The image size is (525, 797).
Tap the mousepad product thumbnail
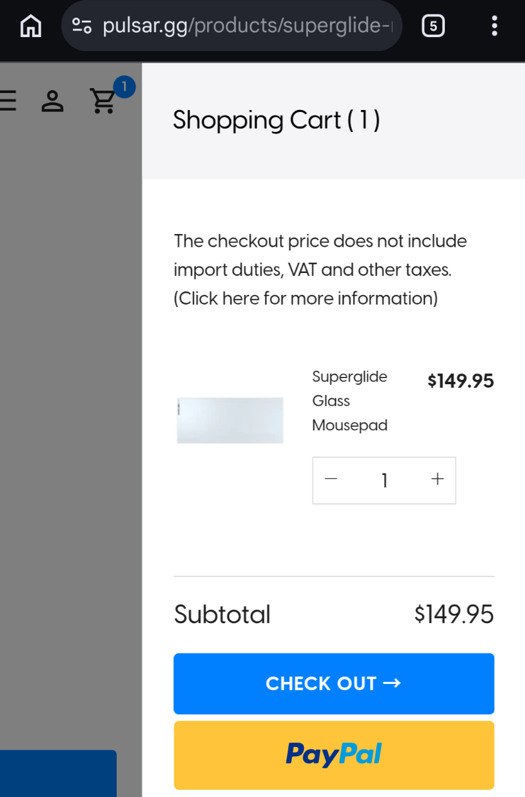230,420
